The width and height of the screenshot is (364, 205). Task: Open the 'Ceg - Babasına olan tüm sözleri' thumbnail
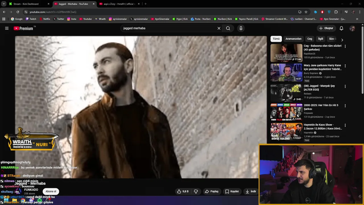[286, 53]
